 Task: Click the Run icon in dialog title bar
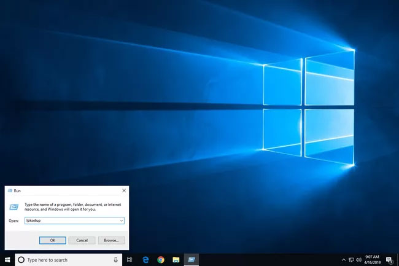click(10, 190)
